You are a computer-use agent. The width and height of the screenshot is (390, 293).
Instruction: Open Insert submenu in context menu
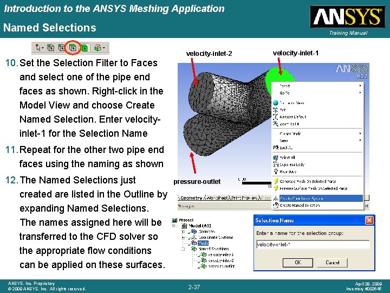pos(317,86)
